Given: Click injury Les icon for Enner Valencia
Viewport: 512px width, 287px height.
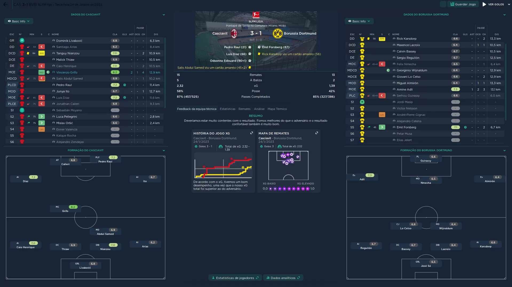Looking at the screenshot, I should pyautogui.click(x=42, y=129).
